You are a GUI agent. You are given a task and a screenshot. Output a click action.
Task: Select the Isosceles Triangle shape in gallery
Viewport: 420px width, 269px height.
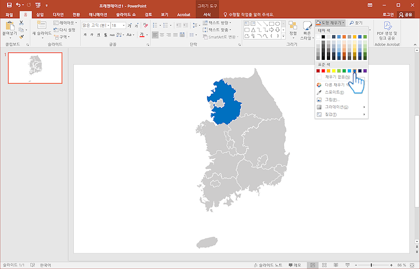pyautogui.click(x=253, y=30)
